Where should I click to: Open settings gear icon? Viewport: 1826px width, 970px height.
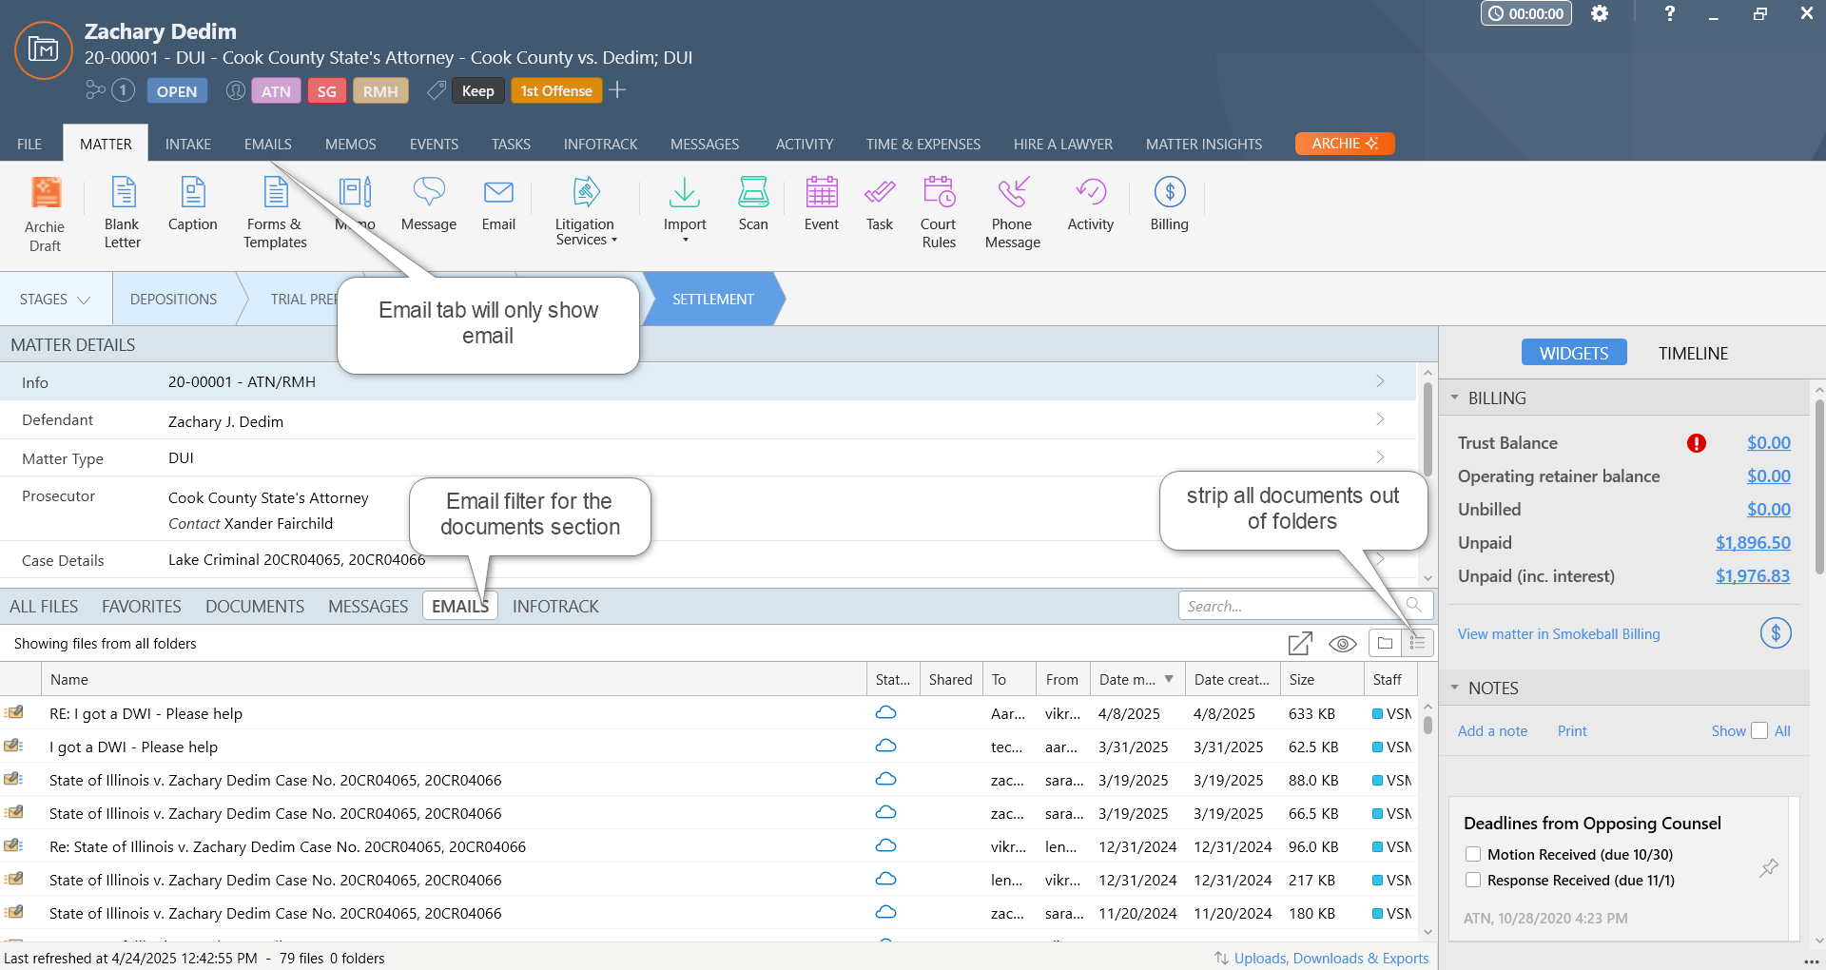[1600, 13]
